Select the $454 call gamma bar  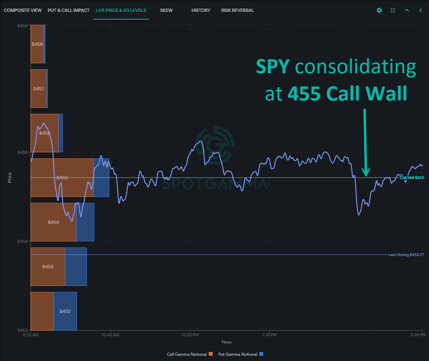tap(53, 222)
